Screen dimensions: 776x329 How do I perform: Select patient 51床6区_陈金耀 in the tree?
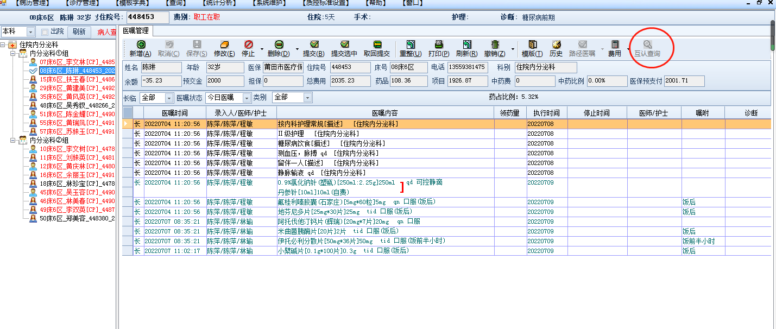click(77, 114)
